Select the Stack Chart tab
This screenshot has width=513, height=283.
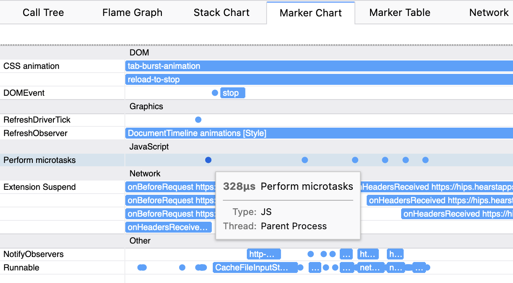[221, 13]
